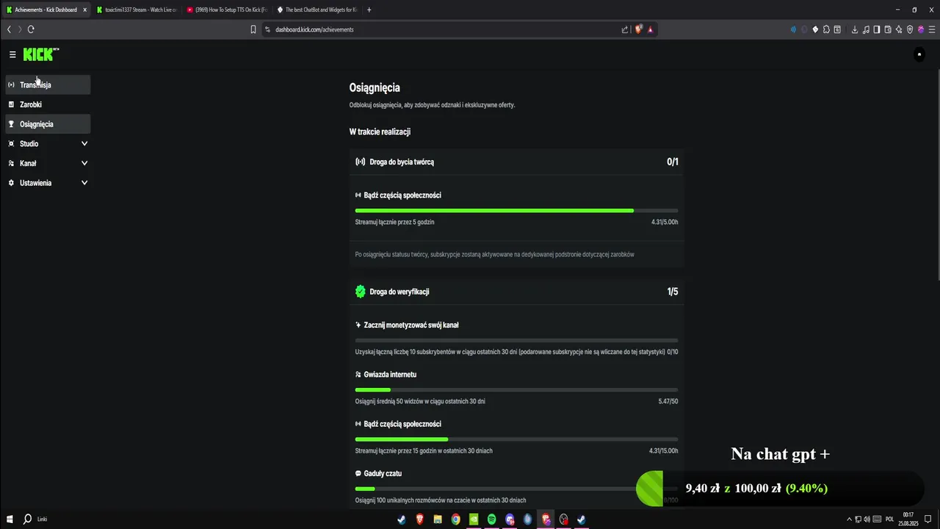Click the 4.31/5.00h value
This screenshot has width=940, height=529.
[x=665, y=222]
